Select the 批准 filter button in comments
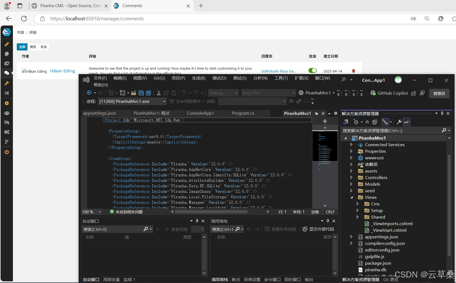This screenshot has height=283, width=456. point(44,47)
